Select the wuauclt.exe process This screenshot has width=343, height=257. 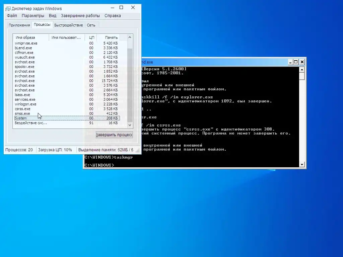click(66, 57)
